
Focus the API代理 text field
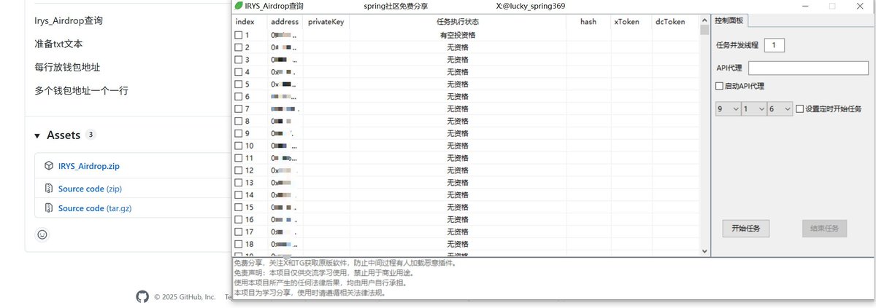click(x=808, y=68)
